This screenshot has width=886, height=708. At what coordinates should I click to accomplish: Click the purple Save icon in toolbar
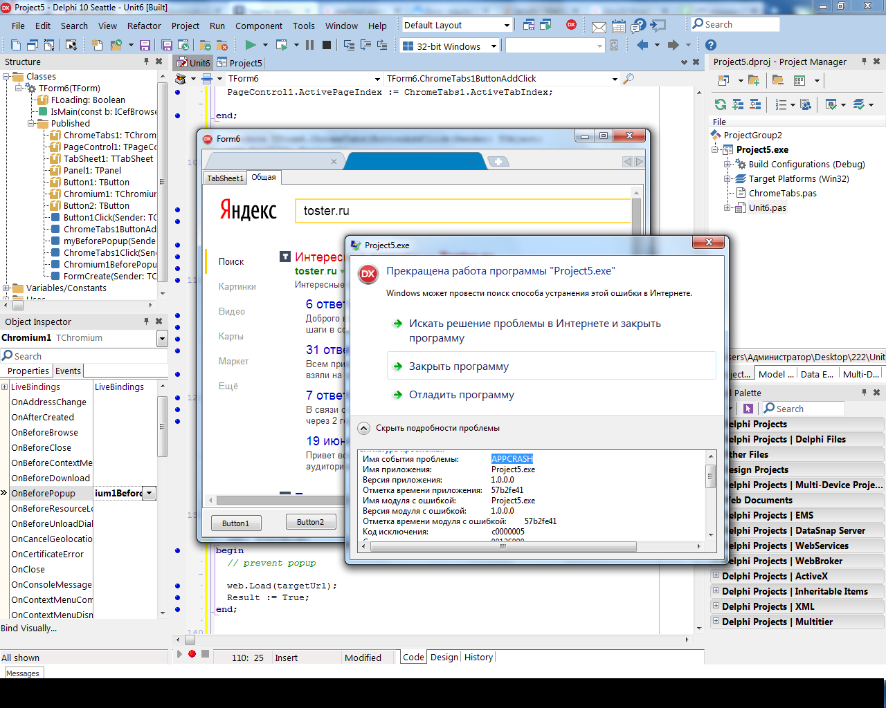point(145,45)
